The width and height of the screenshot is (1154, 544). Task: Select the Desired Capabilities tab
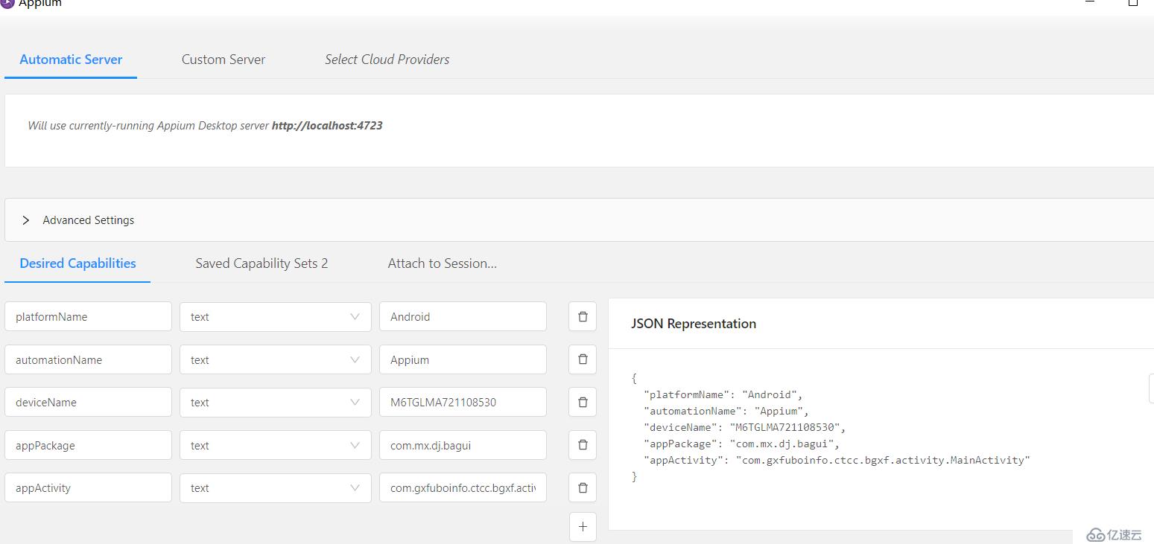(77, 263)
